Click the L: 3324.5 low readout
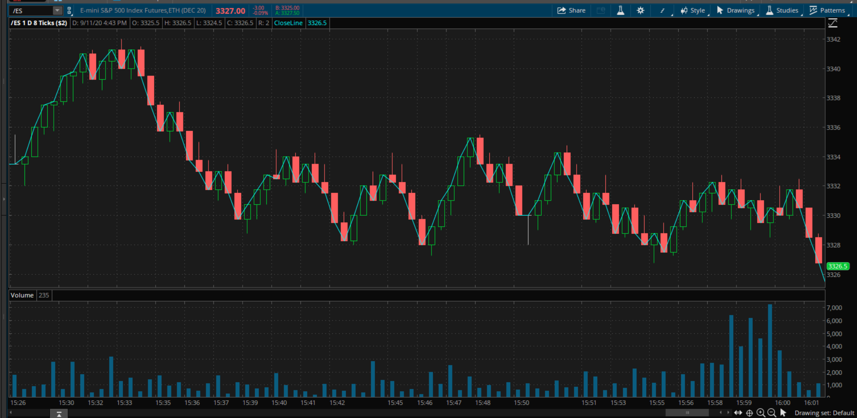Viewport: 857px width, 418px height. pyautogui.click(x=209, y=23)
